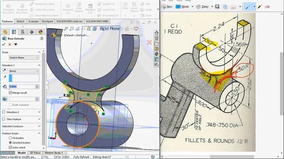Switch to the Features tab
The width and height of the screenshot is (284, 159).
pyautogui.click(x=7, y=21)
